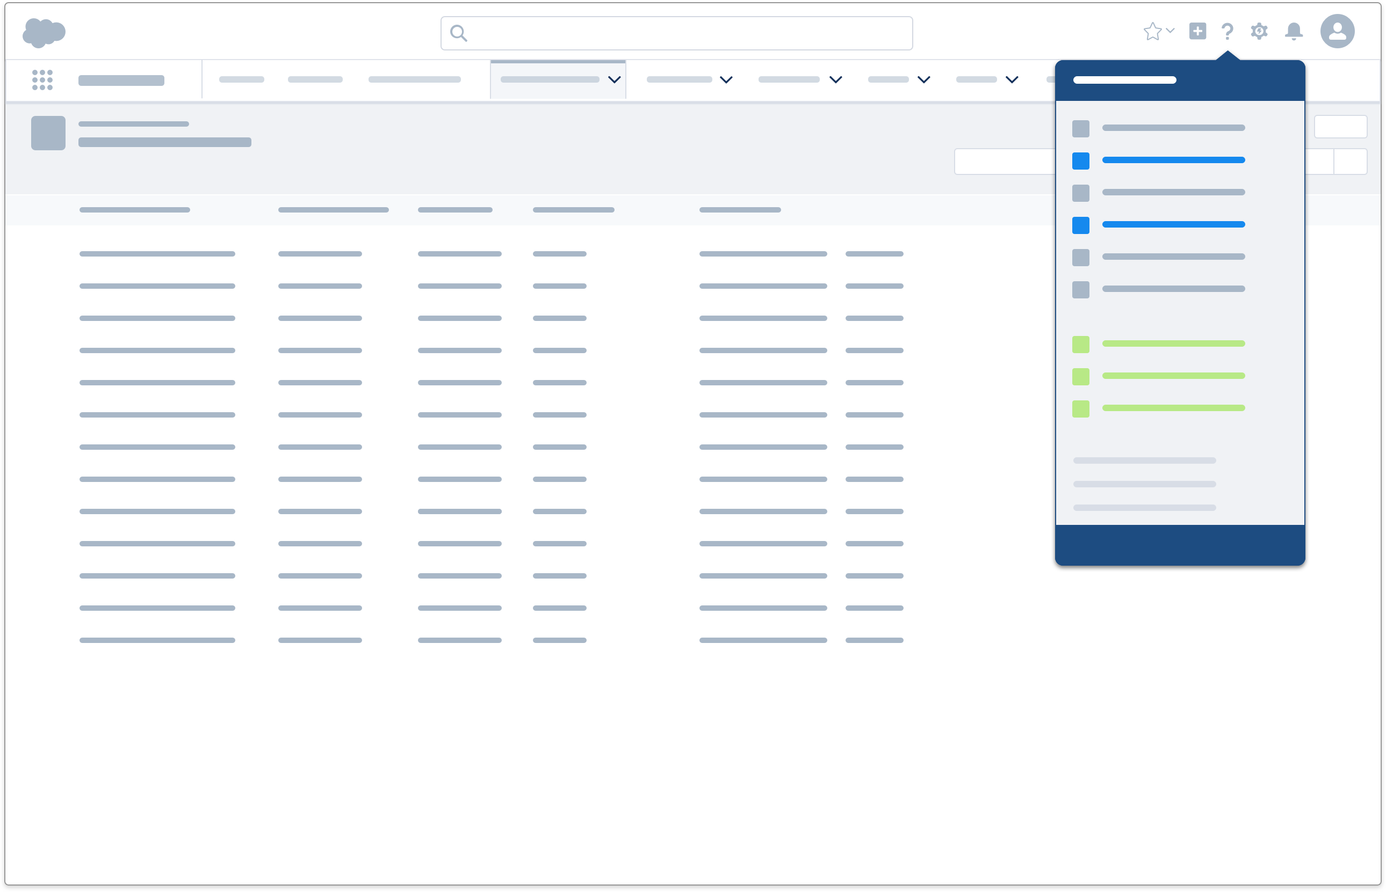
Task: Open the Help question mark icon
Action: pyautogui.click(x=1227, y=32)
